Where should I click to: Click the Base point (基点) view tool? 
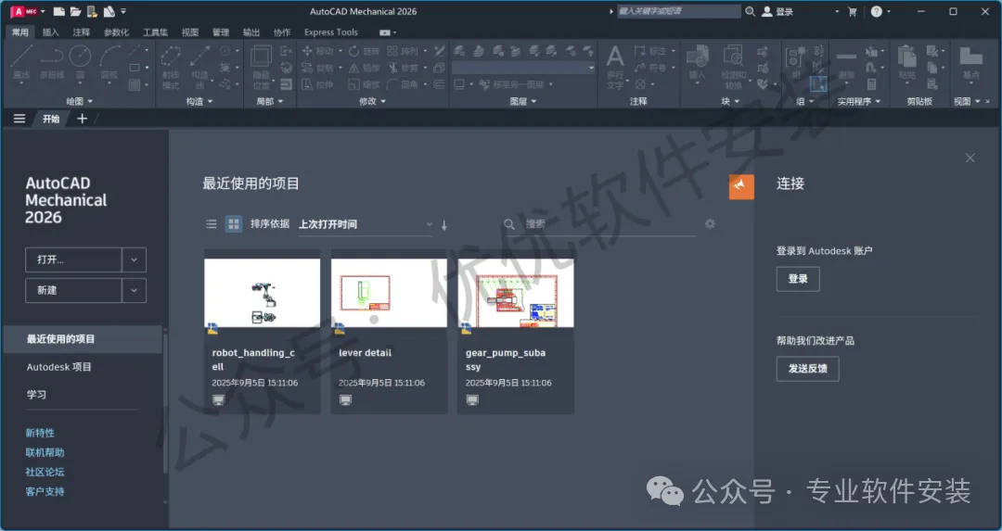pos(970,62)
